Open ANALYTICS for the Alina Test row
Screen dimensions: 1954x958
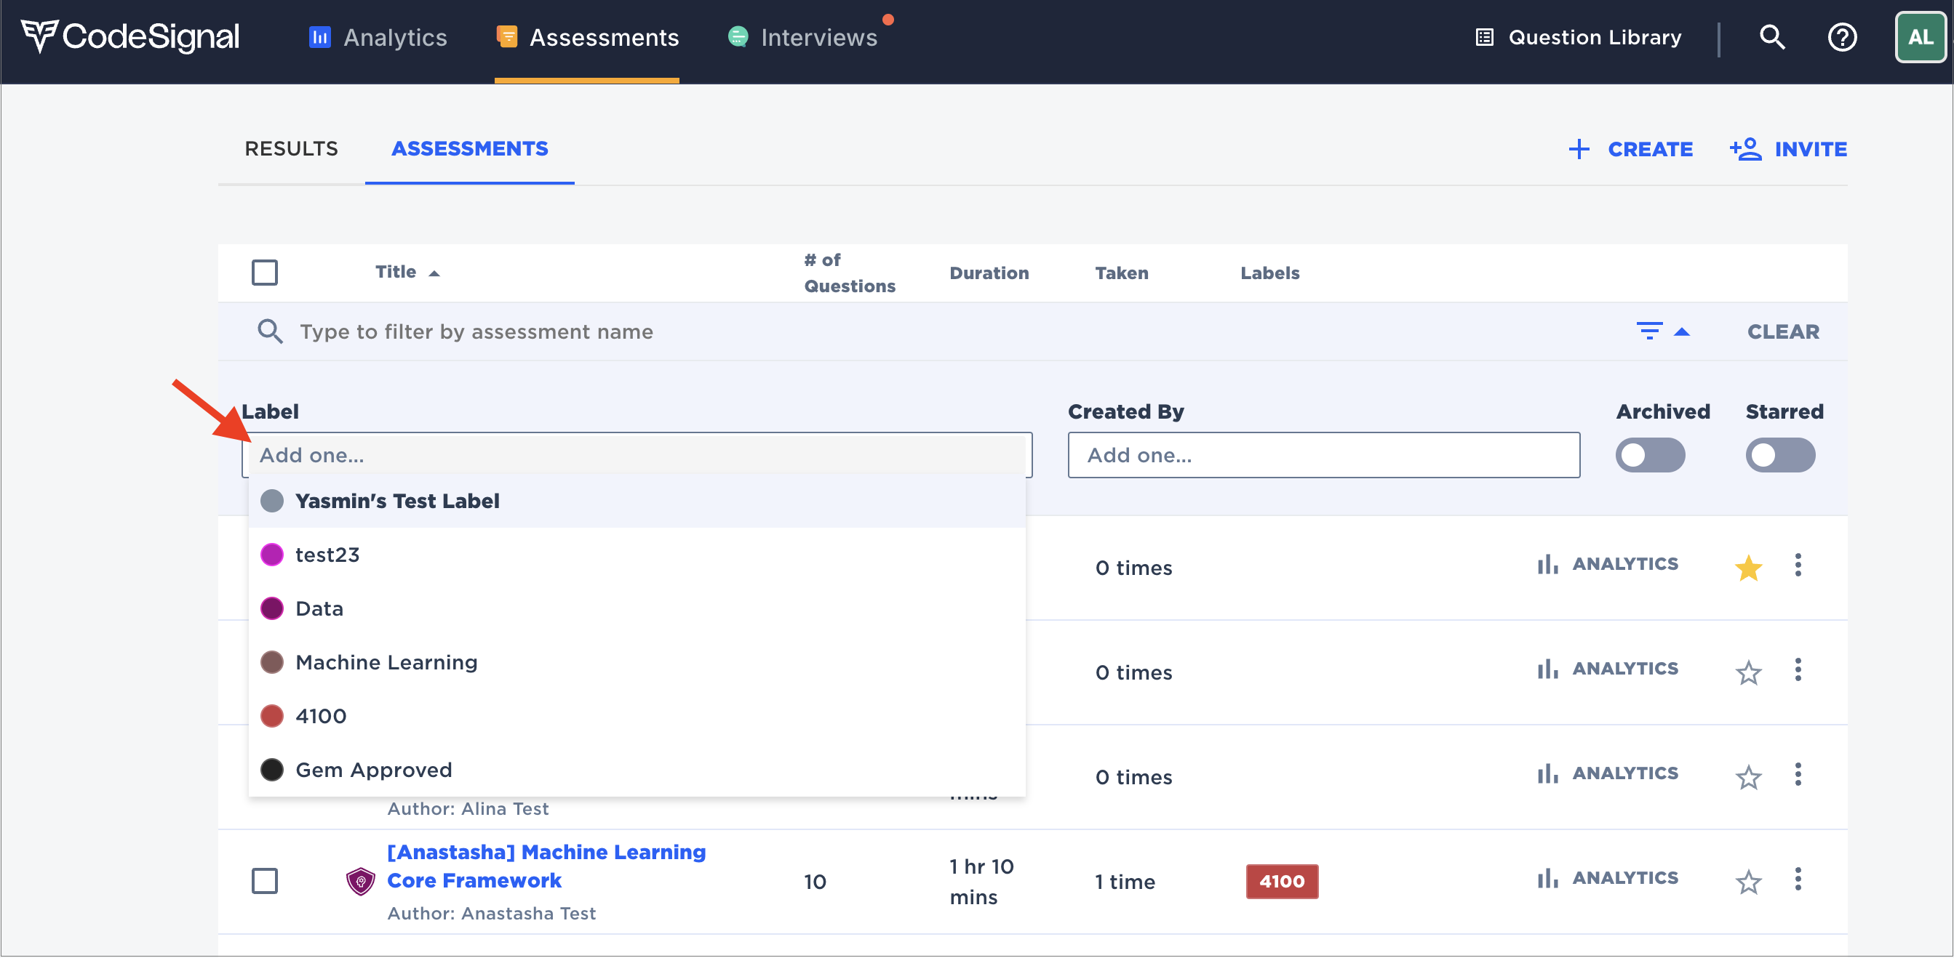pos(1607,773)
